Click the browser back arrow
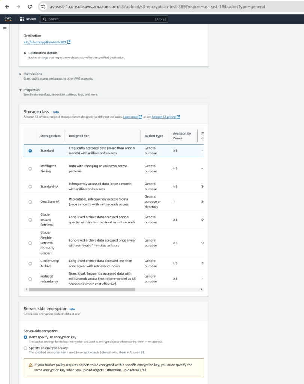The width and height of the screenshot is (304, 384). (7, 7)
